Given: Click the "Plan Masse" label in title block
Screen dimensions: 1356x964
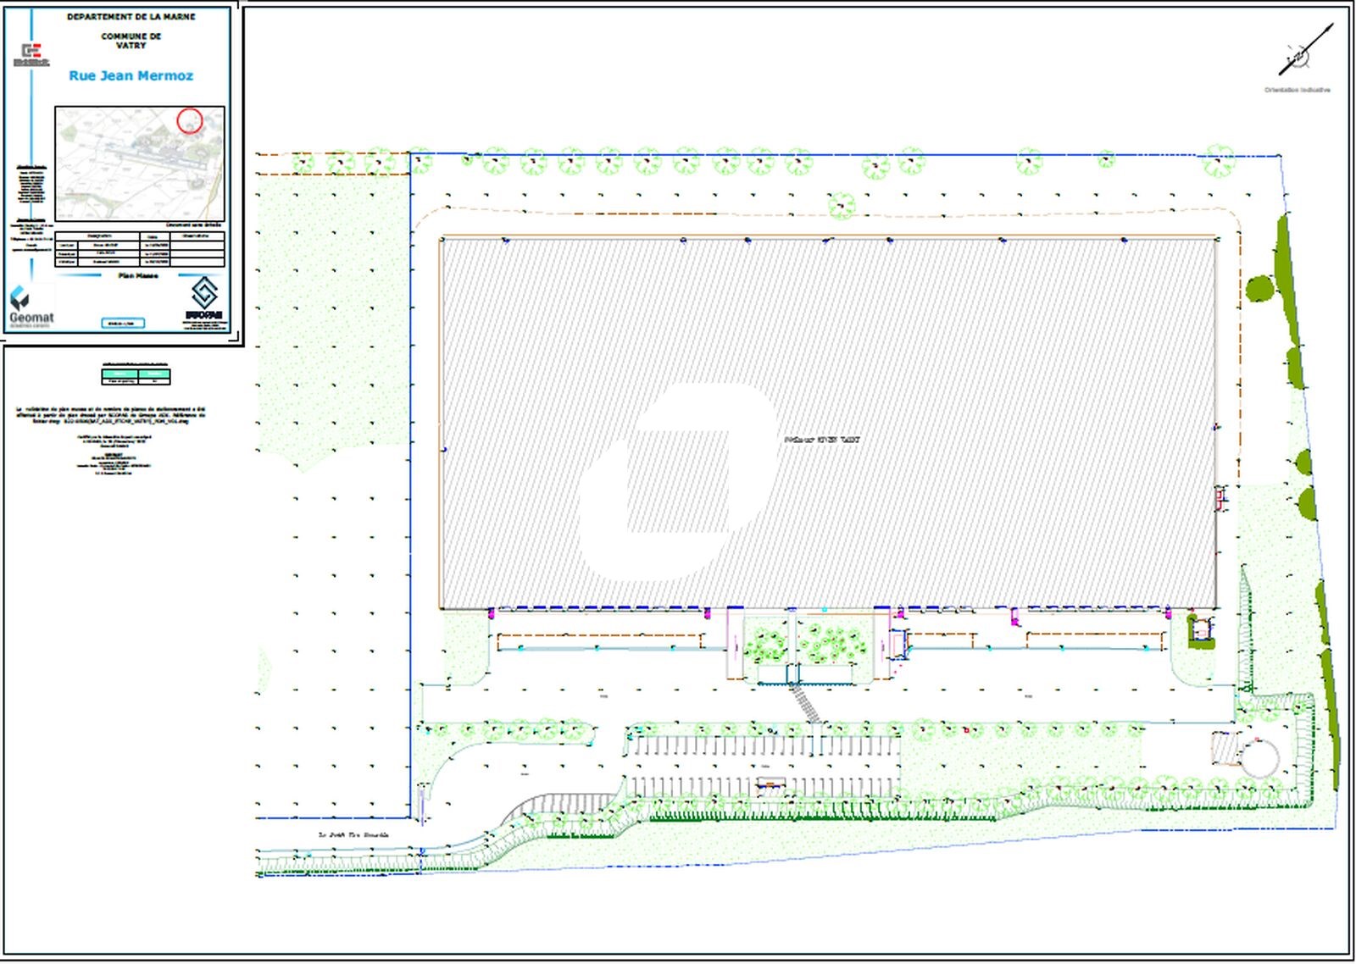Looking at the screenshot, I should 138,276.
